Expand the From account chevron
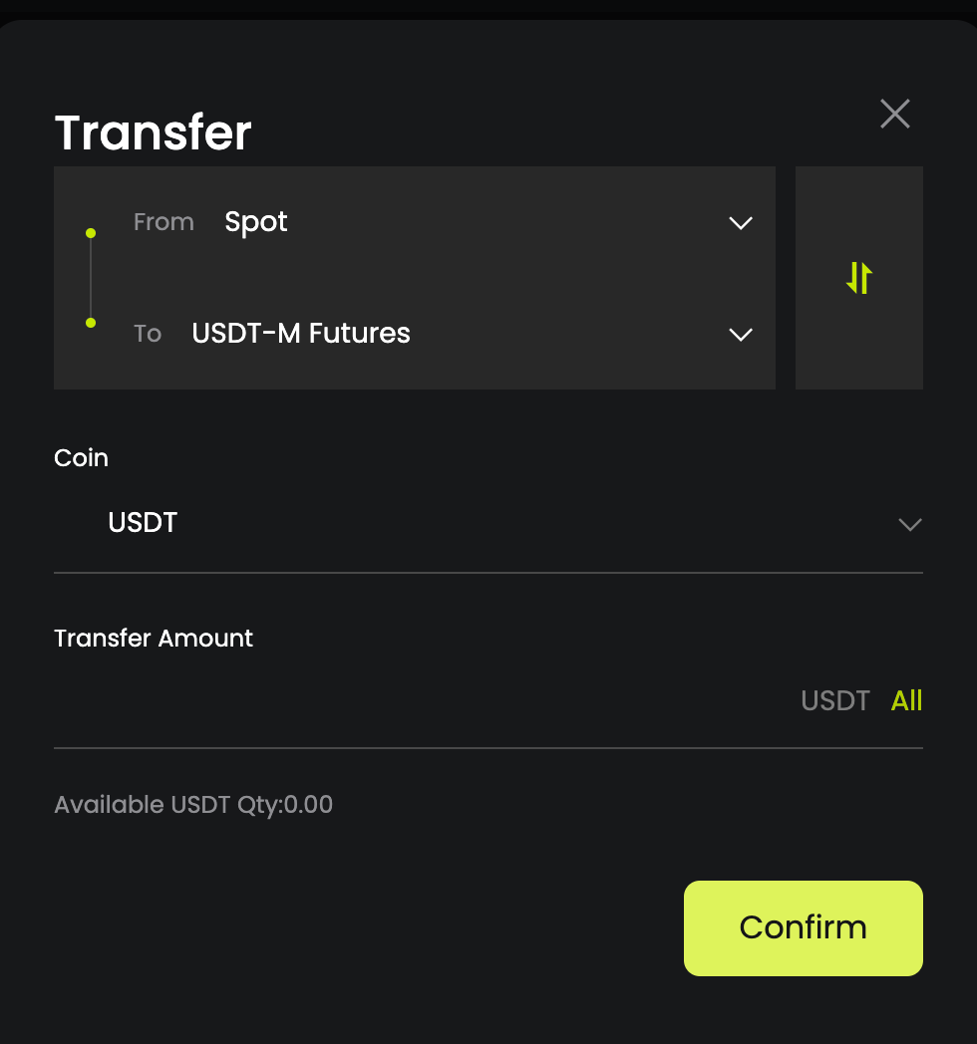This screenshot has width=977, height=1044. (x=741, y=222)
